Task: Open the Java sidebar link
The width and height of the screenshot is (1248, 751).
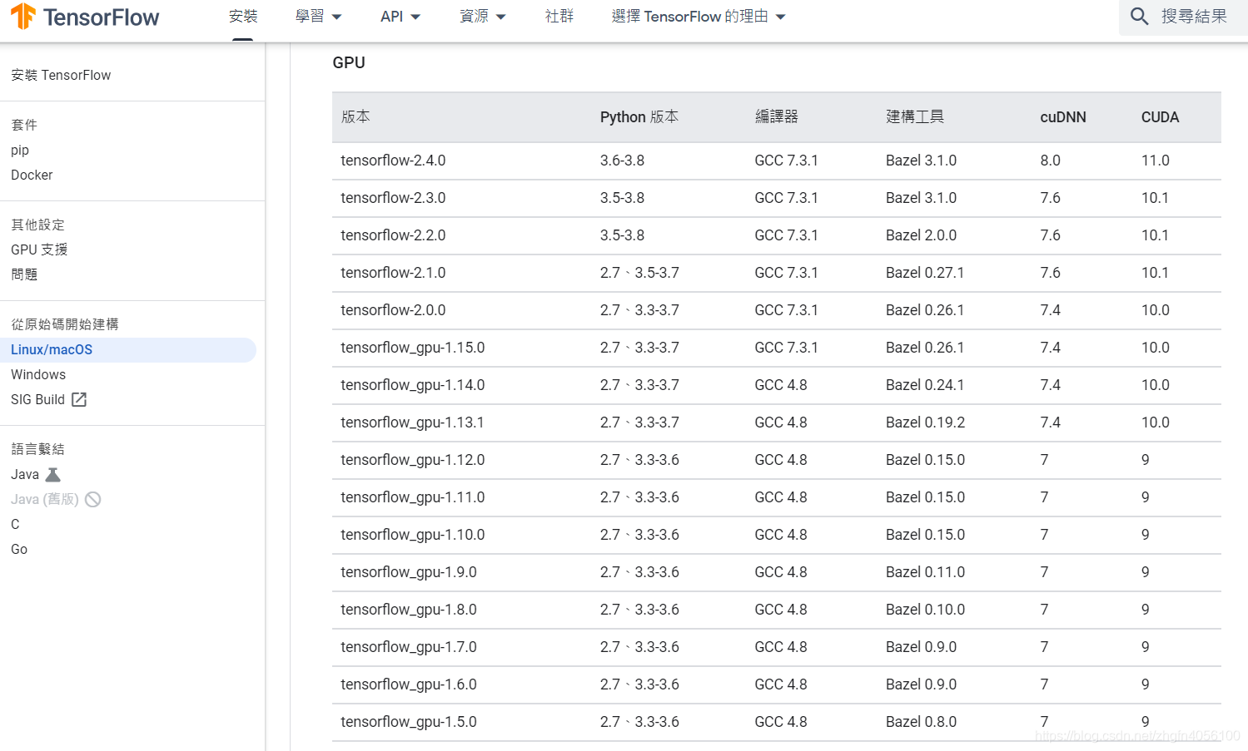Action: point(25,475)
